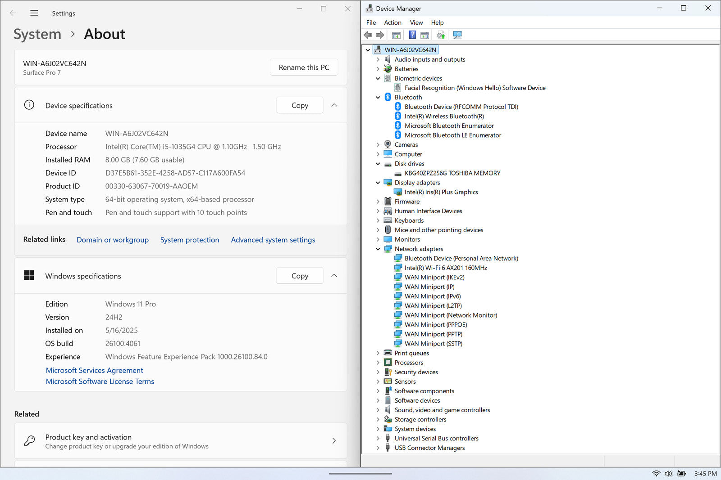Open the Help menu
Image resolution: width=721 pixels, height=480 pixels.
click(x=437, y=22)
